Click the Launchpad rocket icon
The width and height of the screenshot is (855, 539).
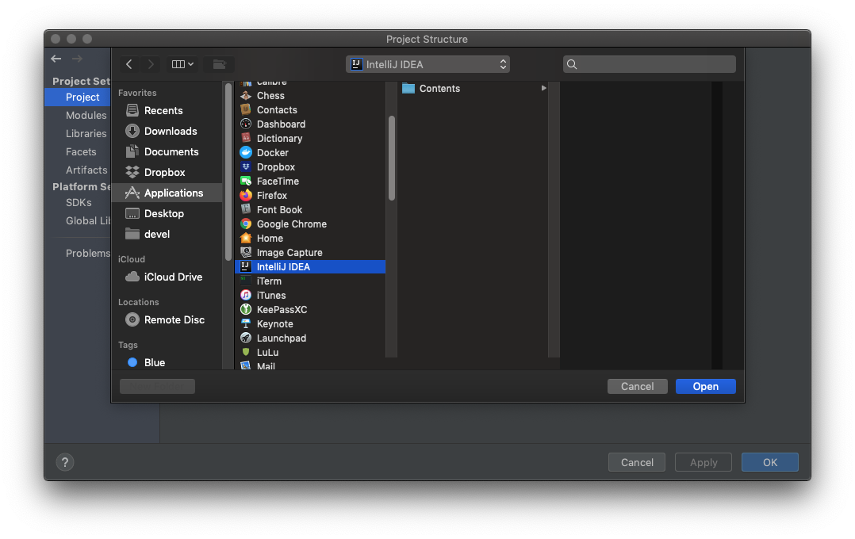246,338
